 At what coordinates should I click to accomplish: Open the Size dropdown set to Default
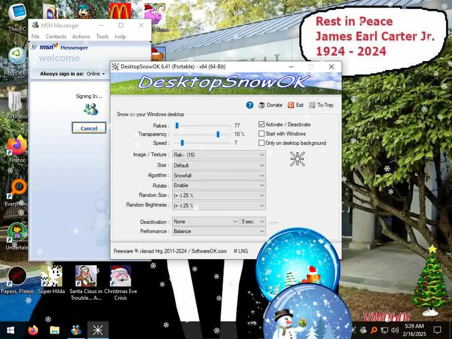pos(219,166)
